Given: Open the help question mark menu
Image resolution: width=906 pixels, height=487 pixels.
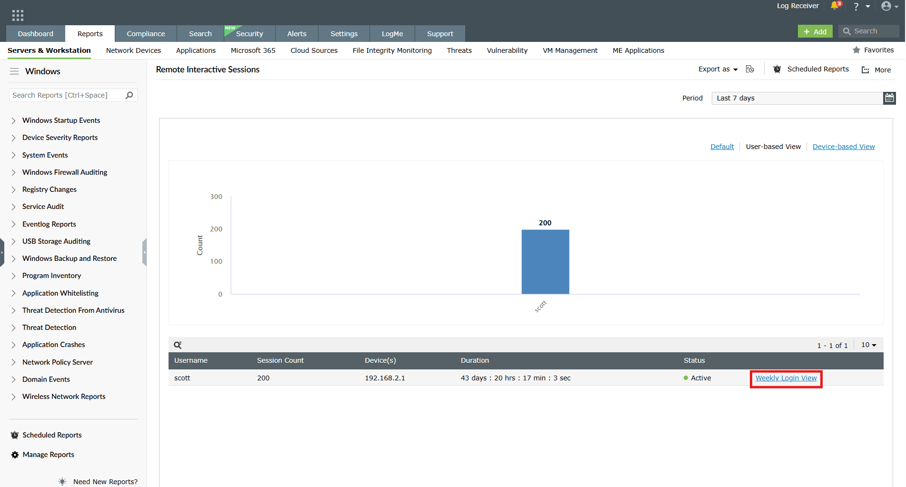Looking at the screenshot, I should [x=856, y=6].
